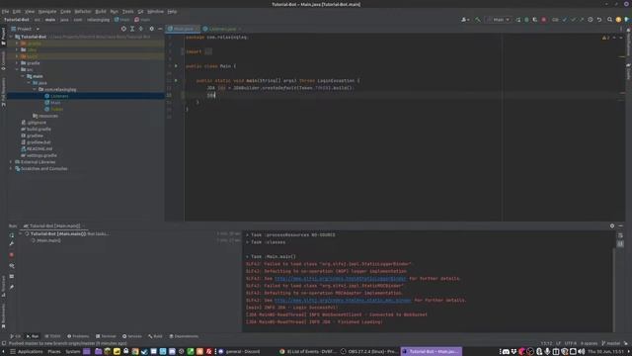Open Run panel settings gear icon
The image size is (632, 356).
[612, 226]
